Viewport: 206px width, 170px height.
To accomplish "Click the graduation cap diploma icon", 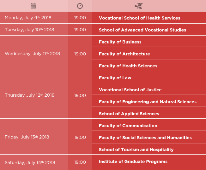I will click(139, 6).
